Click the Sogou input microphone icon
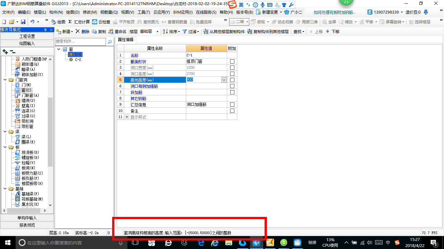Viewport: 444px width, 249px height. point(262,5)
